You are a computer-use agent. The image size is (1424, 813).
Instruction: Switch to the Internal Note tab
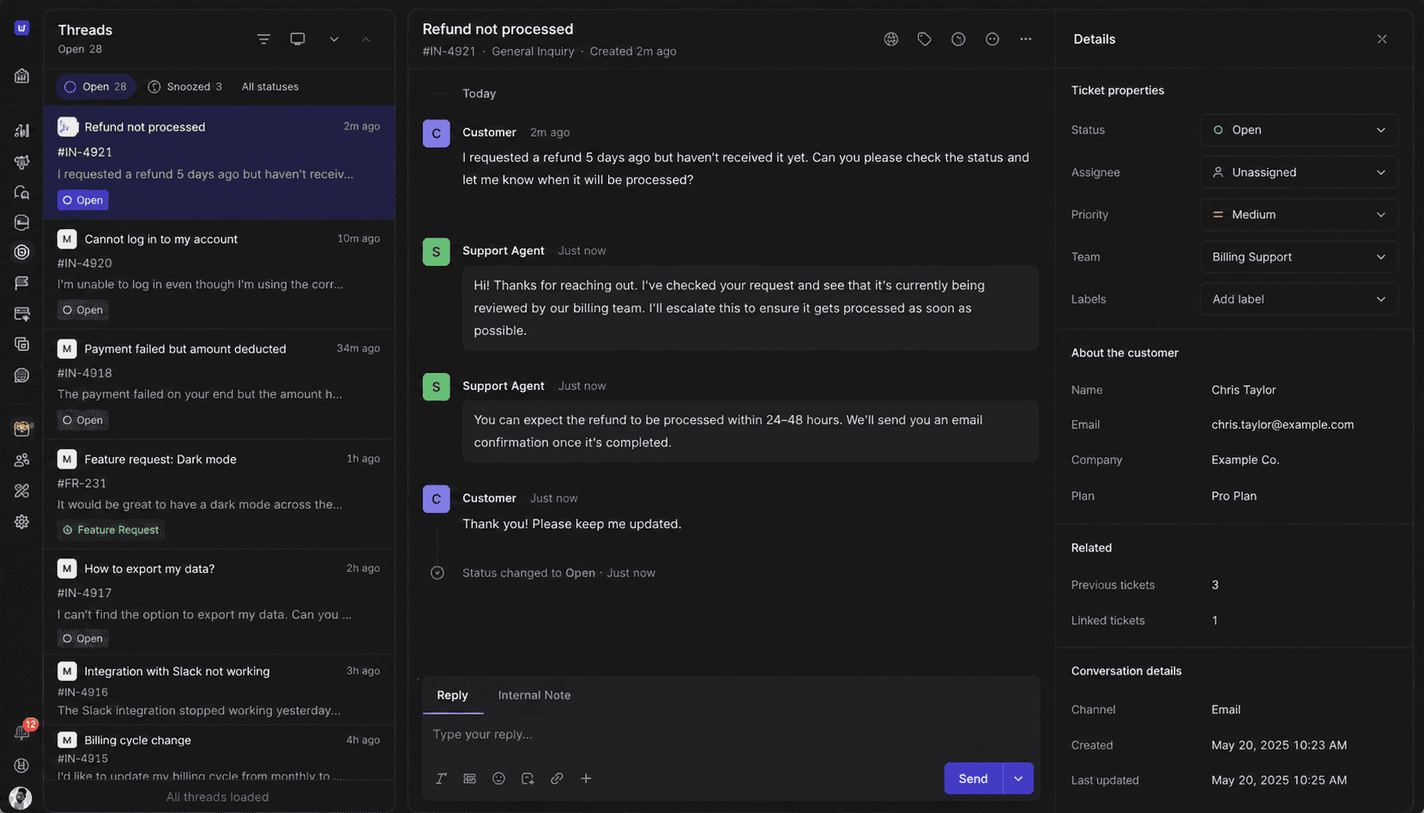point(534,696)
